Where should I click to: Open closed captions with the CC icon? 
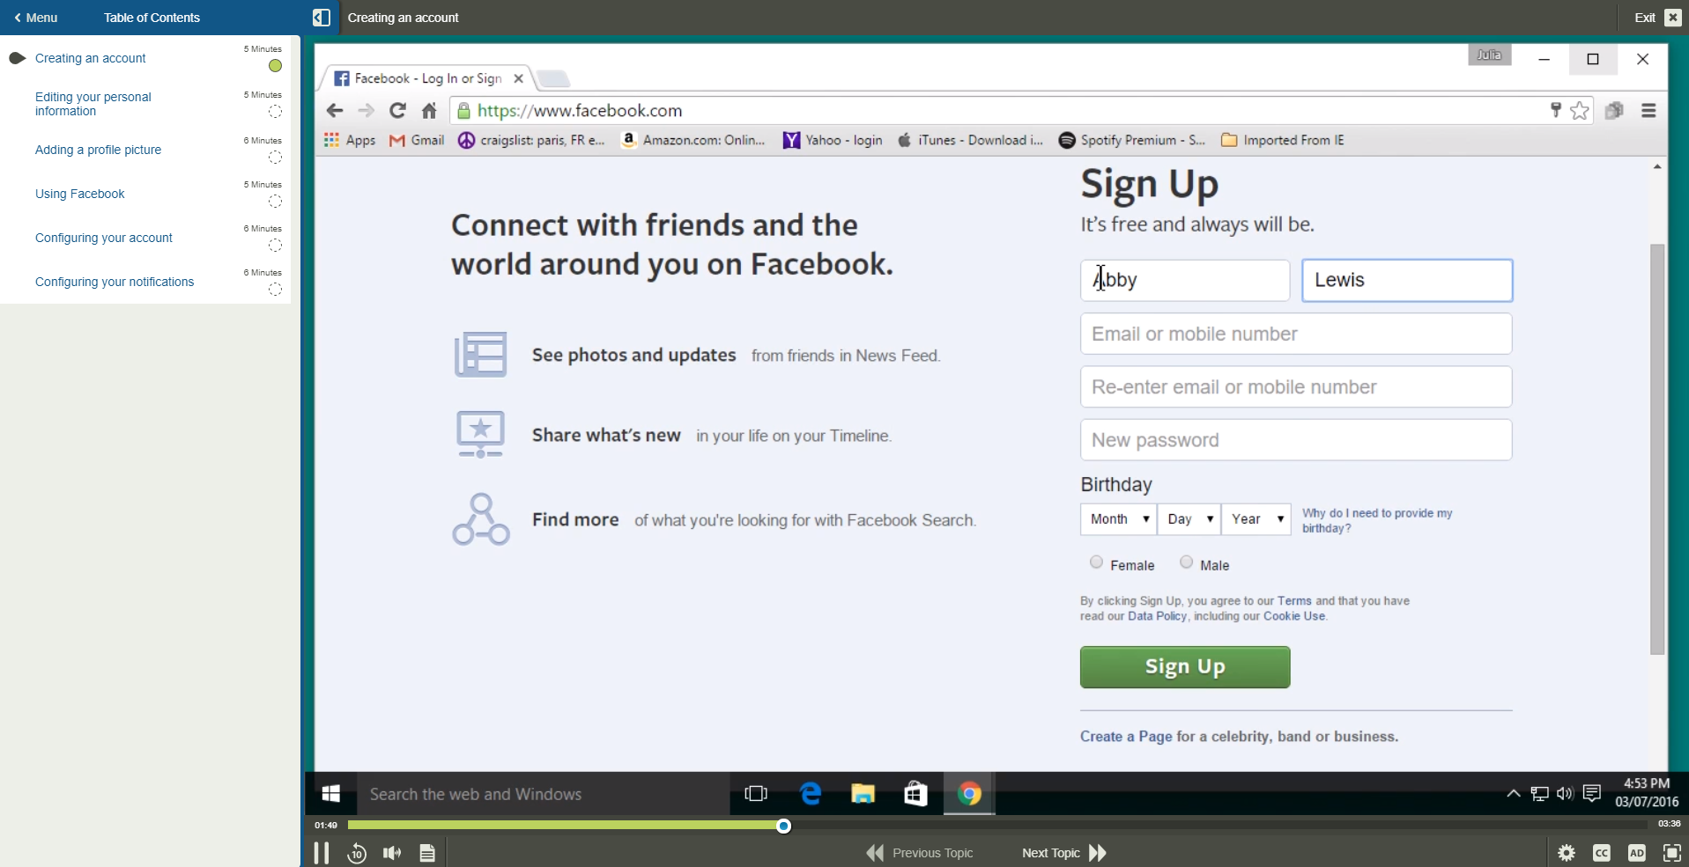coord(1603,852)
